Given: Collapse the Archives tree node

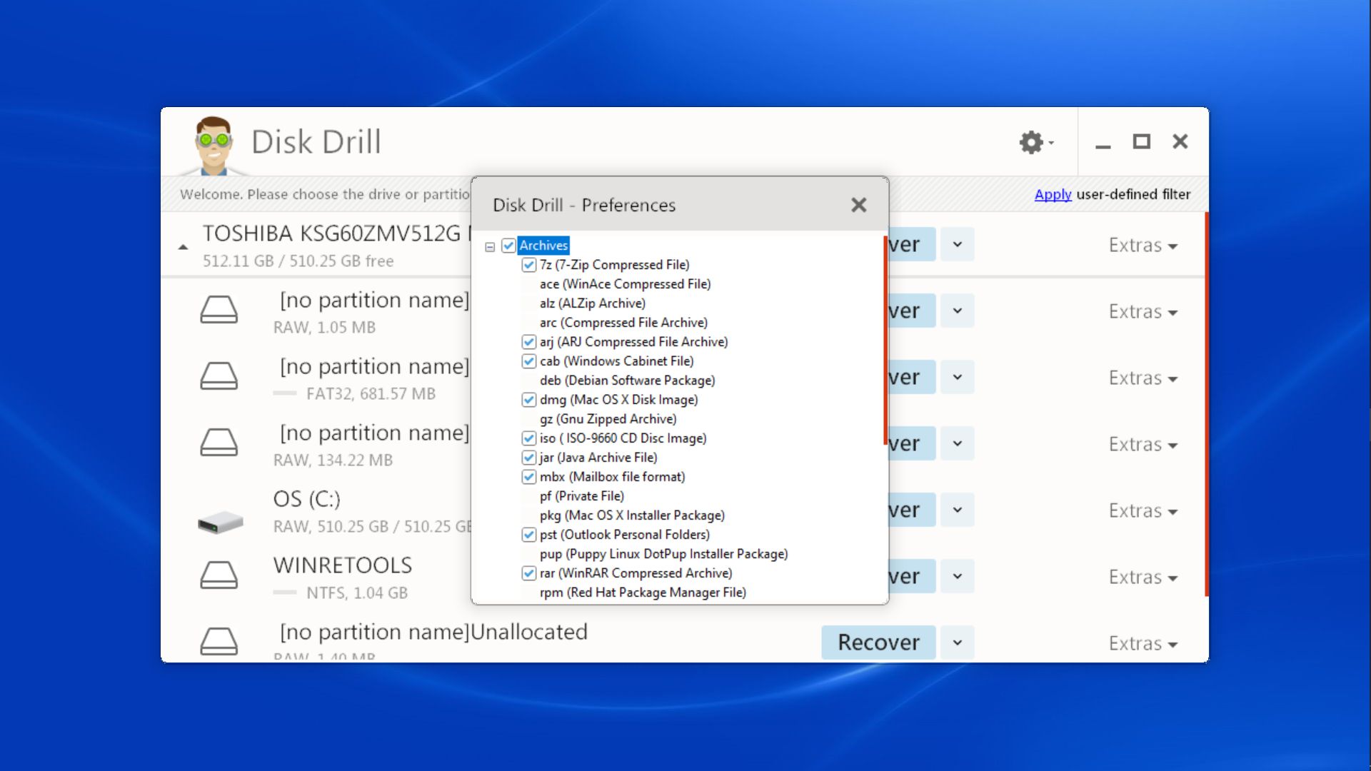Looking at the screenshot, I should coord(490,247).
